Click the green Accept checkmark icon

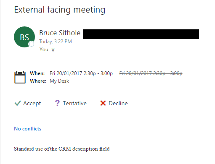tap(18, 103)
